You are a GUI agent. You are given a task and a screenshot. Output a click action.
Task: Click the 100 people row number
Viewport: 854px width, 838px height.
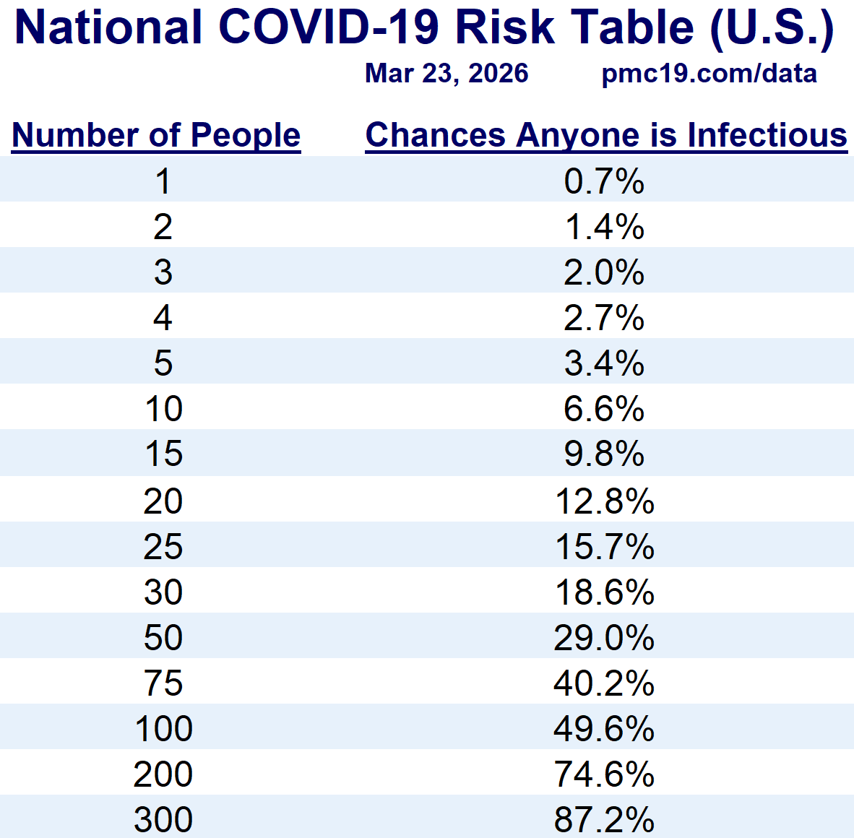pyautogui.click(x=163, y=728)
